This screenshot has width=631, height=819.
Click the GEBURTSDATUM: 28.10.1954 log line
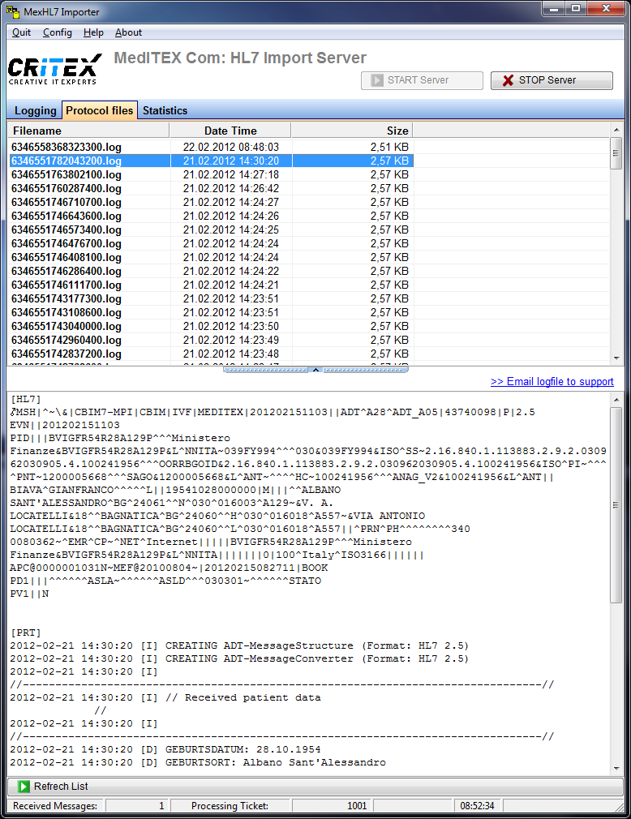[x=165, y=749]
